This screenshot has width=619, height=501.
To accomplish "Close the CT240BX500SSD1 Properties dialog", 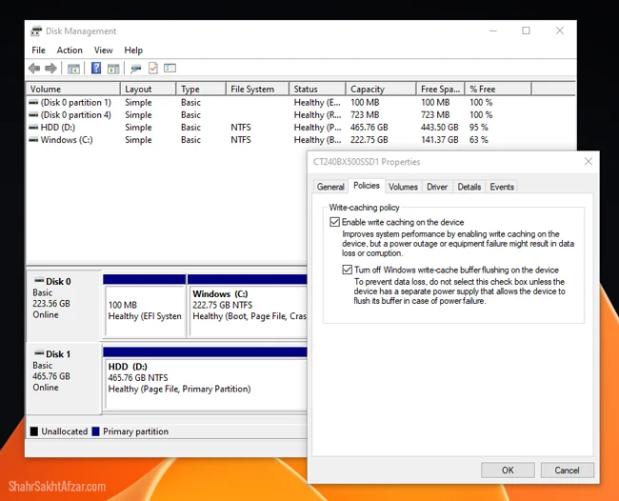I will click(x=589, y=162).
